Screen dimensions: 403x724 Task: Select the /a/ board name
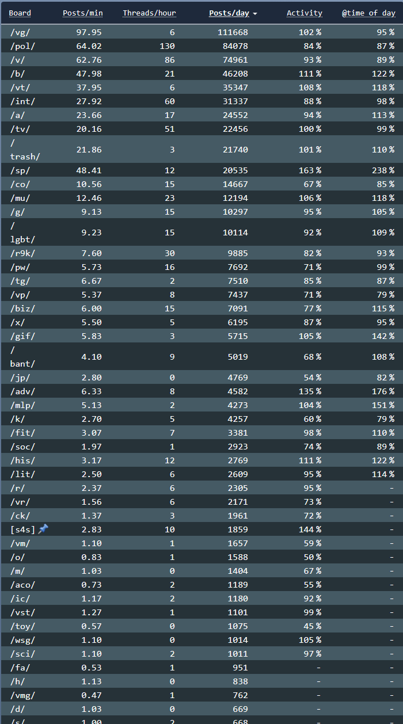pos(18,115)
